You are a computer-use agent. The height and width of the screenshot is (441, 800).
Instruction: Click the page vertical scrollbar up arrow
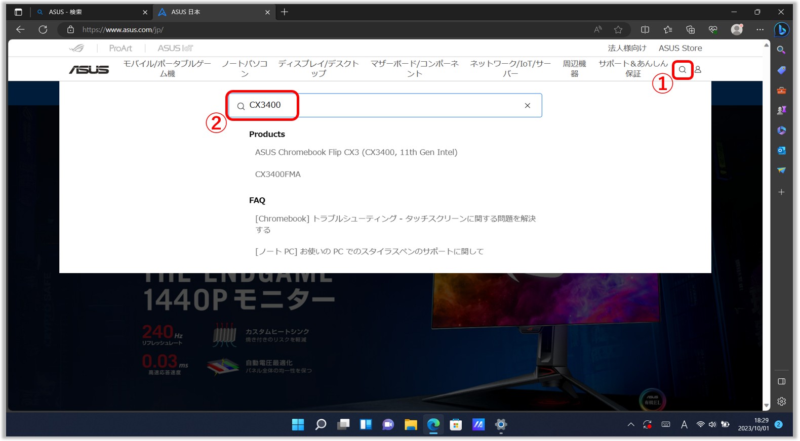pyautogui.click(x=766, y=46)
